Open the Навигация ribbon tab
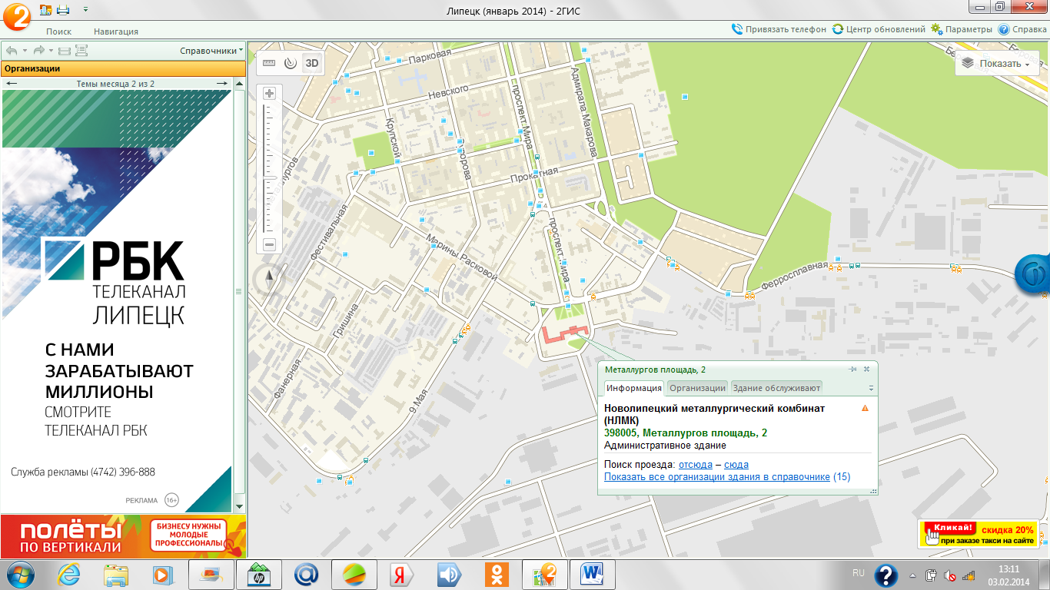 [x=116, y=31]
